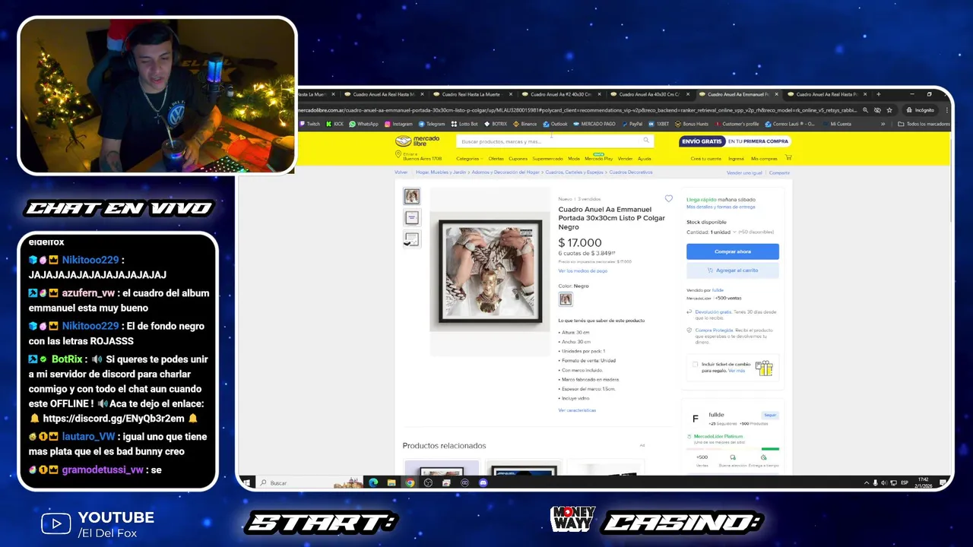The image size is (973, 547).
Task: Open the Ver características link
Action: click(x=577, y=410)
